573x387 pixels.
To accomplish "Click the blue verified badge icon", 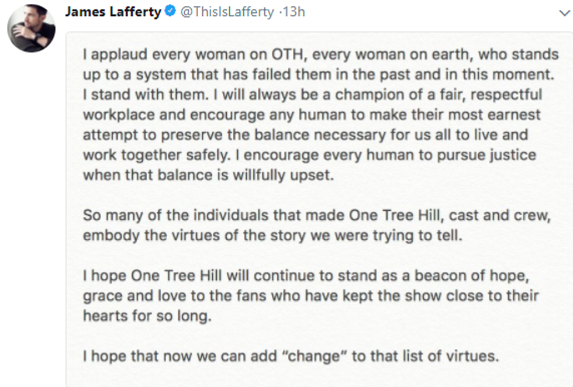I will click(170, 12).
